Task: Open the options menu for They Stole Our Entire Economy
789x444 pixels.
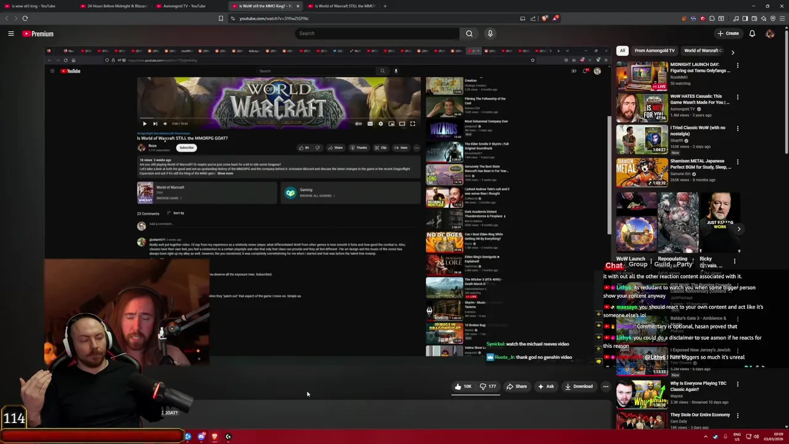Action: (737, 416)
